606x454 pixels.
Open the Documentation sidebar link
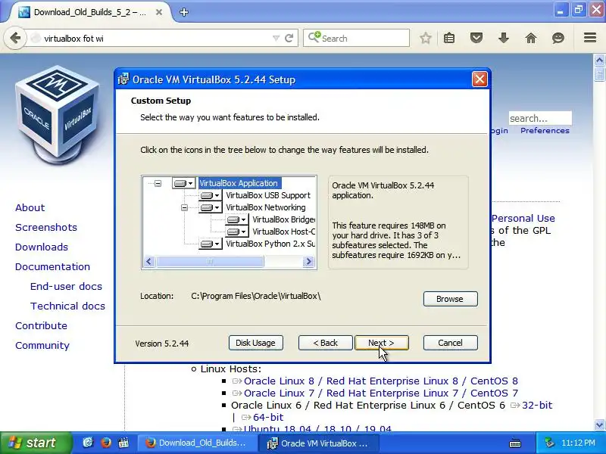(x=52, y=267)
